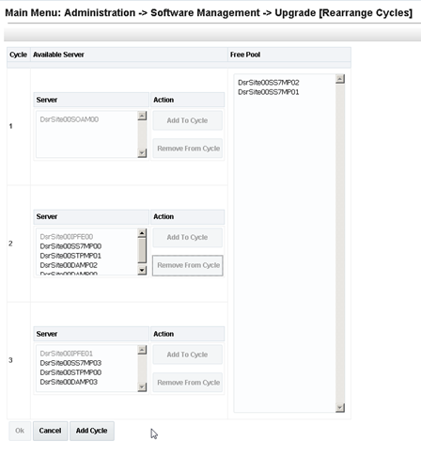Click scroll-down arrow in Cycle 2 server list

click(142, 270)
